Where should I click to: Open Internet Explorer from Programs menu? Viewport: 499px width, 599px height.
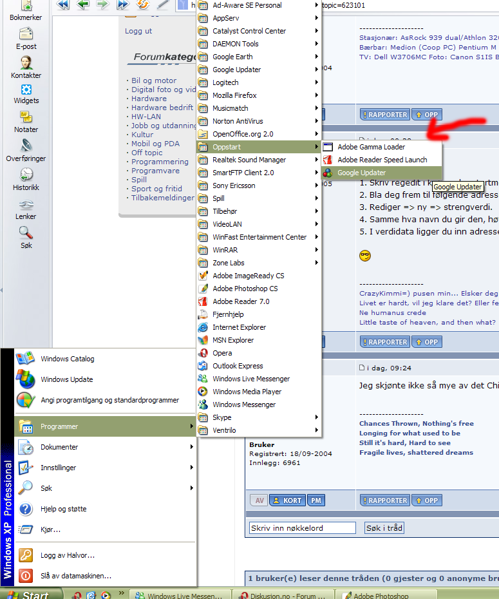[x=259, y=327]
